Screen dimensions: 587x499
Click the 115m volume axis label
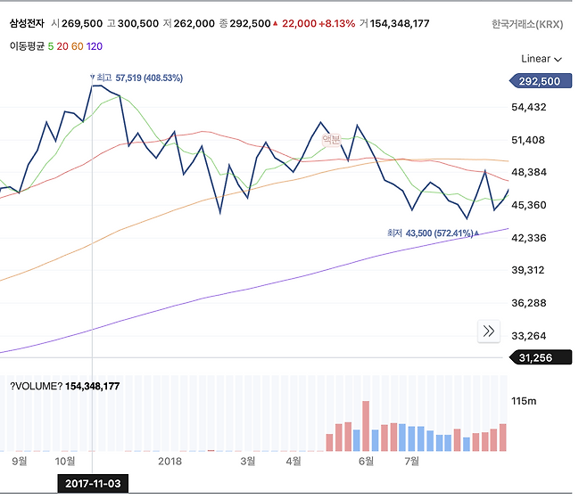coord(524,401)
